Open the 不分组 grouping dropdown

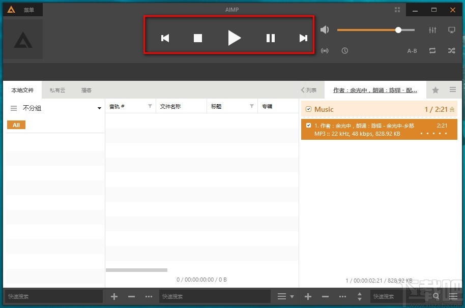99,108
